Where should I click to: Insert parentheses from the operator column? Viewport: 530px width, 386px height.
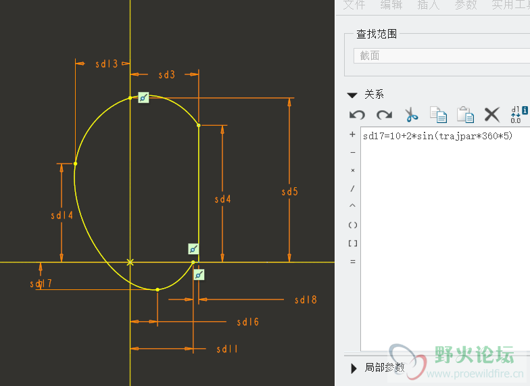pyautogui.click(x=352, y=225)
